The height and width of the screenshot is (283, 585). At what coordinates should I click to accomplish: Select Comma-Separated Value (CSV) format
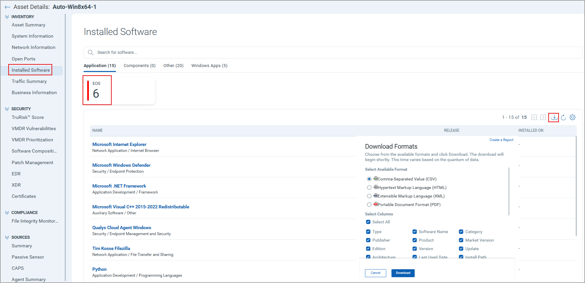click(369, 179)
